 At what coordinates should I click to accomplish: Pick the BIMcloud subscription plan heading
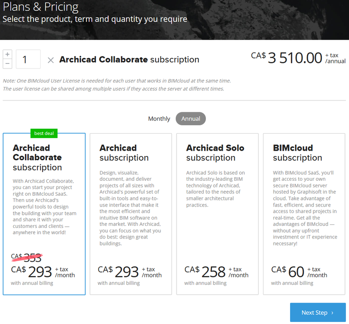pyautogui.click(x=298, y=153)
